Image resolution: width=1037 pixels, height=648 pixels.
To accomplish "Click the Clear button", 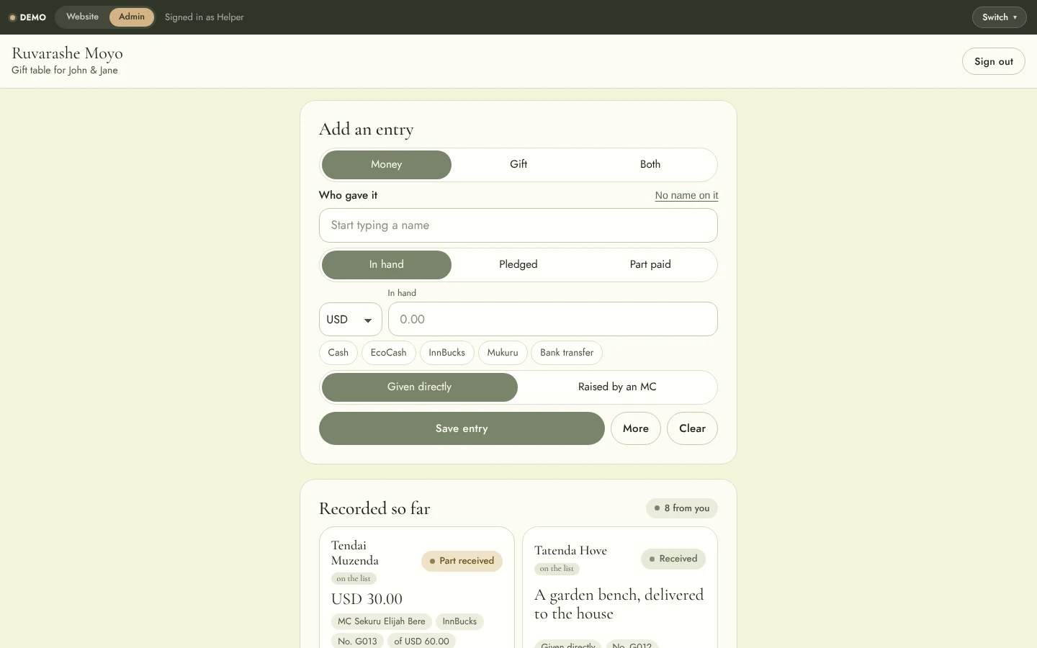I will coord(692,428).
